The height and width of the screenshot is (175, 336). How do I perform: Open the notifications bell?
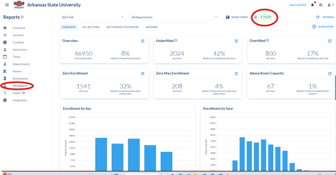coord(313,5)
